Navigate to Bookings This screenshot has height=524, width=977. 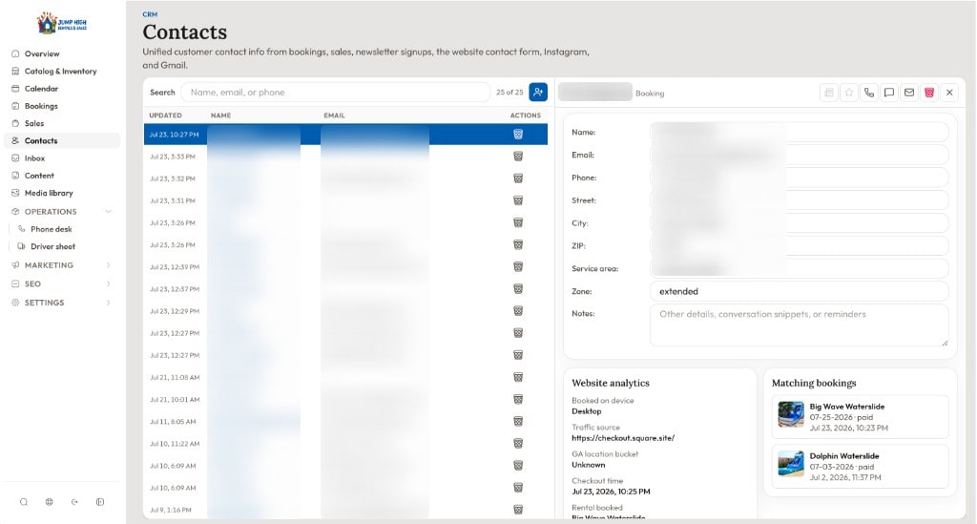tap(62, 106)
